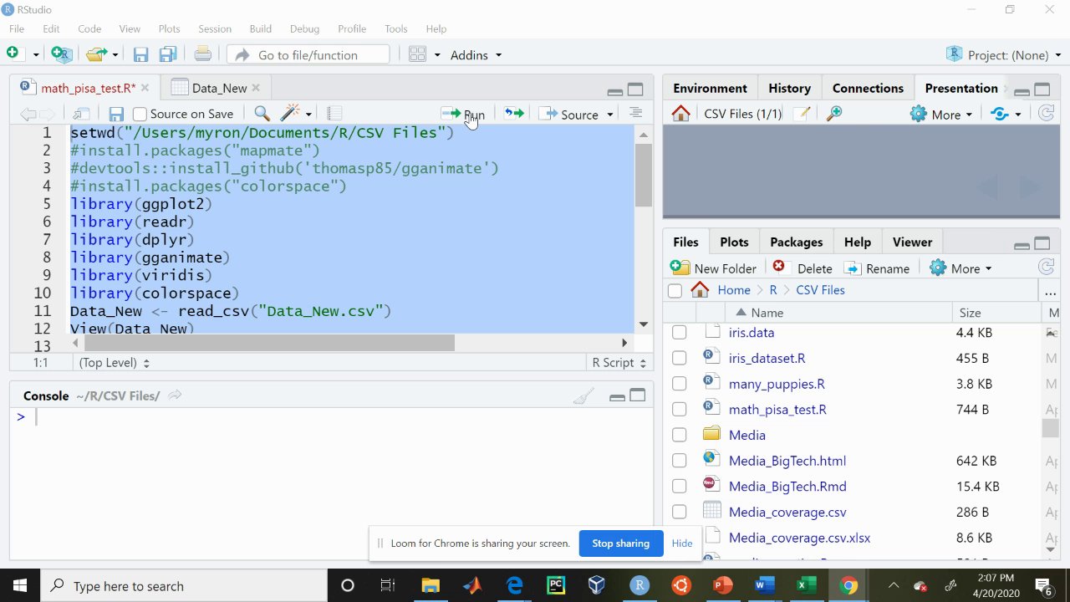The image size is (1070, 602).
Task: Open the math_pisa_test.R file link
Action: 777,410
